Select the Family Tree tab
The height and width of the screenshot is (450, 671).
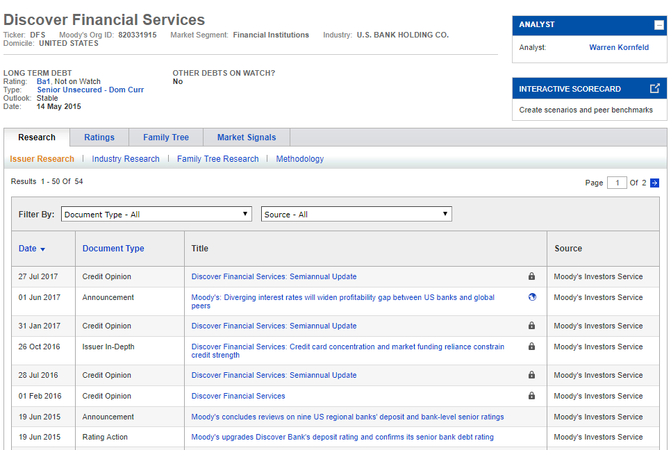[166, 137]
